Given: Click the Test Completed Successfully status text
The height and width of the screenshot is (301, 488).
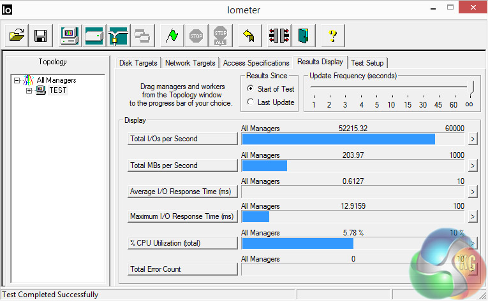Looking at the screenshot, I should point(50,295).
